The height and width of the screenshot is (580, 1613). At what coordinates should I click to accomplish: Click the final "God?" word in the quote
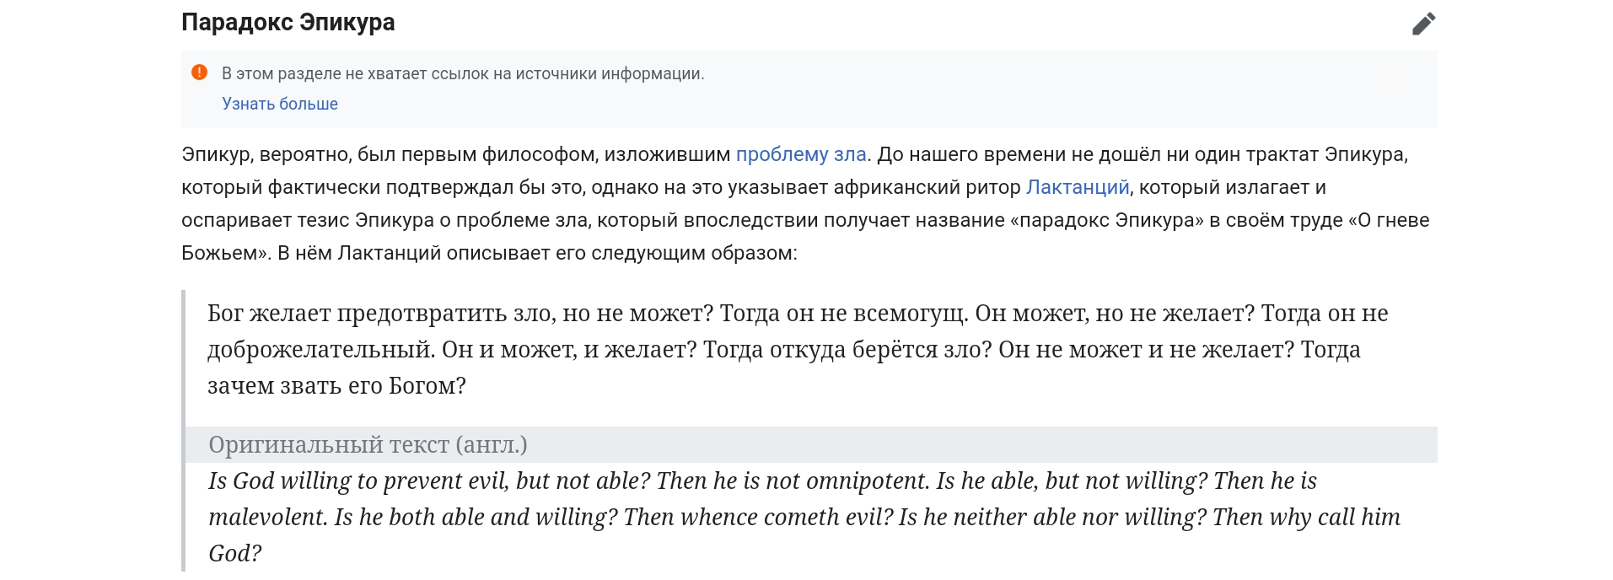click(x=234, y=554)
